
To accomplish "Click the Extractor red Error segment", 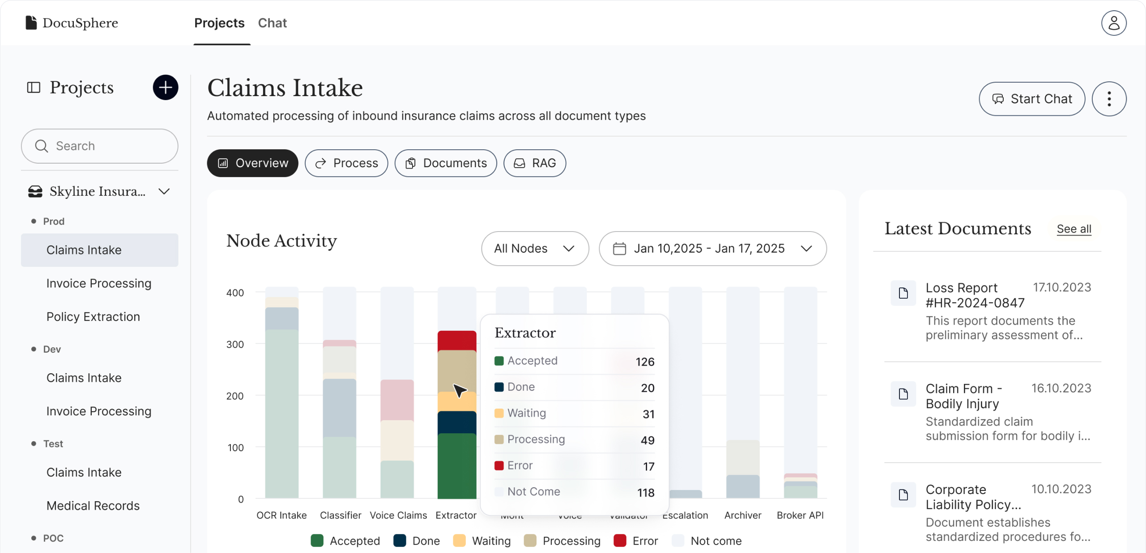I will point(456,340).
